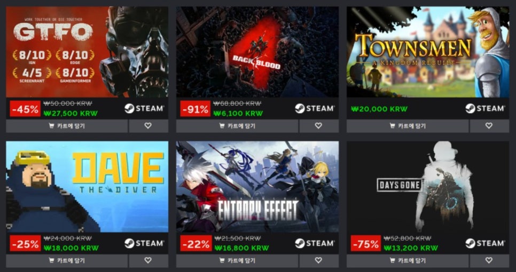Add GTFO to cart
The image size is (516, 272).
coord(67,126)
